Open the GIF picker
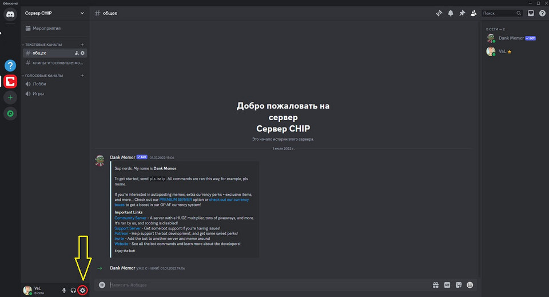 (447, 284)
